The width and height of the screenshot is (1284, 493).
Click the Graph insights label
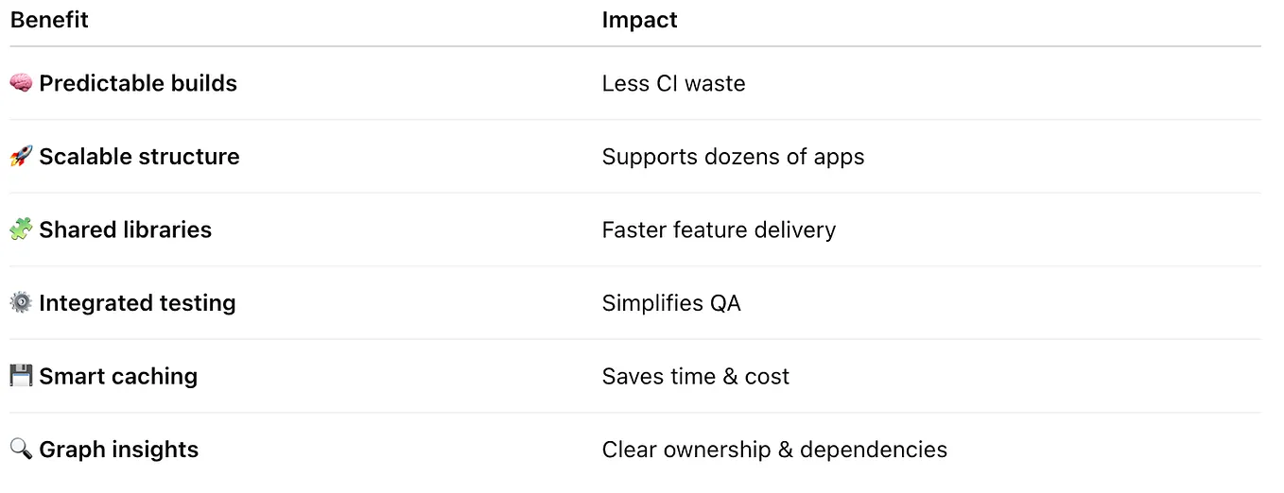pyautogui.click(x=118, y=450)
